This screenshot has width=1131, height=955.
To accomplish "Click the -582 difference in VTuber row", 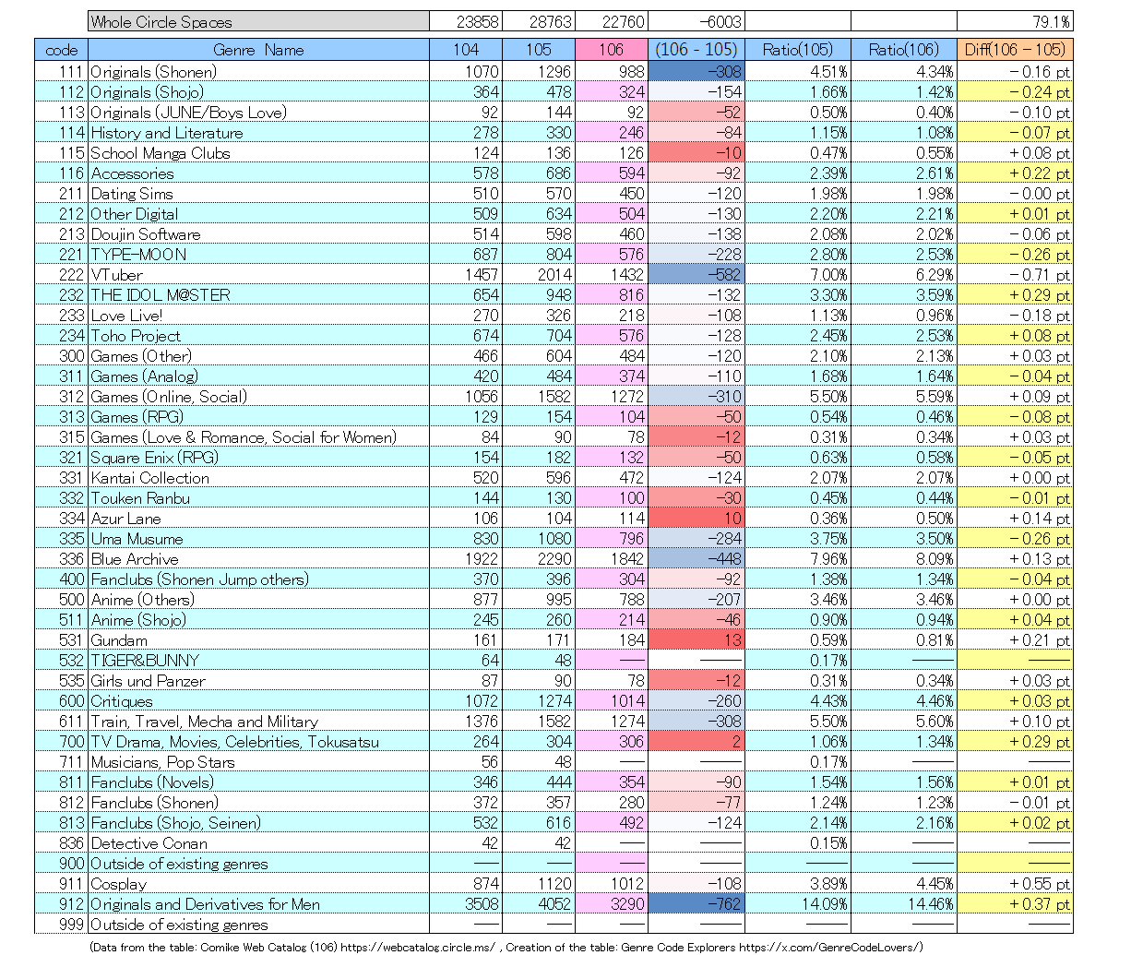I will click(x=696, y=275).
